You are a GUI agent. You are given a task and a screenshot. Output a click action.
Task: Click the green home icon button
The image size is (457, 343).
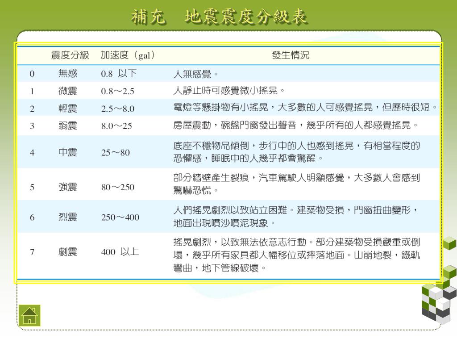(x=29, y=316)
